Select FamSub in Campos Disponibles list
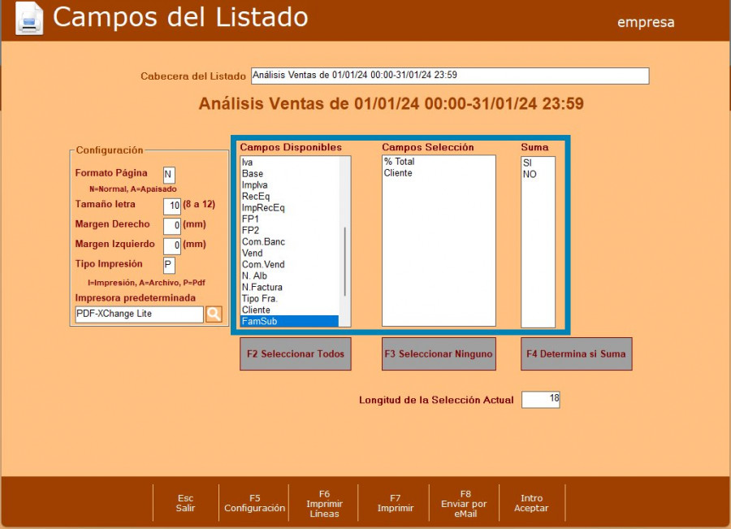This screenshot has width=731, height=529. (x=289, y=322)
